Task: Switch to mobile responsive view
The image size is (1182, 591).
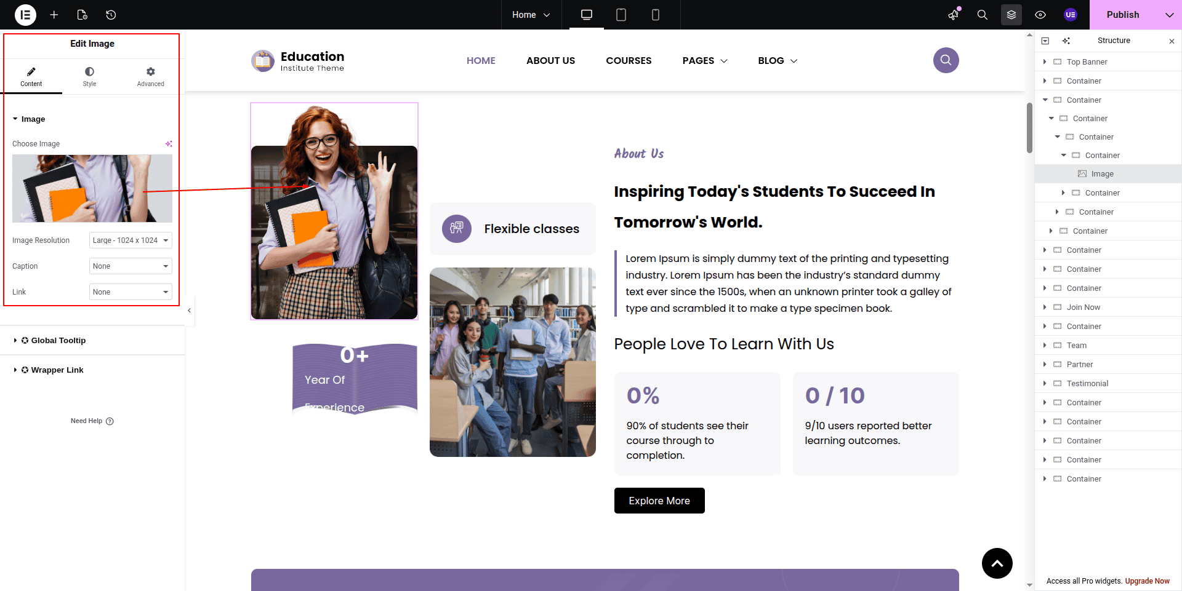Action: point(656,15)
